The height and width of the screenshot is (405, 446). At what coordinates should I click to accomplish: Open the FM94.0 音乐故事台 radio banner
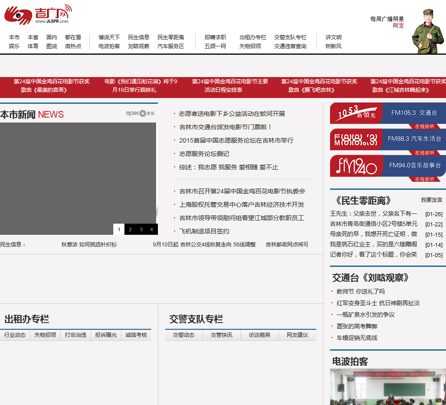(x=388, y=166)
